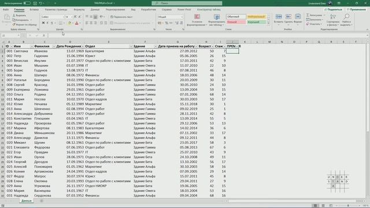Apply the Хороший cell style
This screenshot has width=370, height=208.
(257, 22)
